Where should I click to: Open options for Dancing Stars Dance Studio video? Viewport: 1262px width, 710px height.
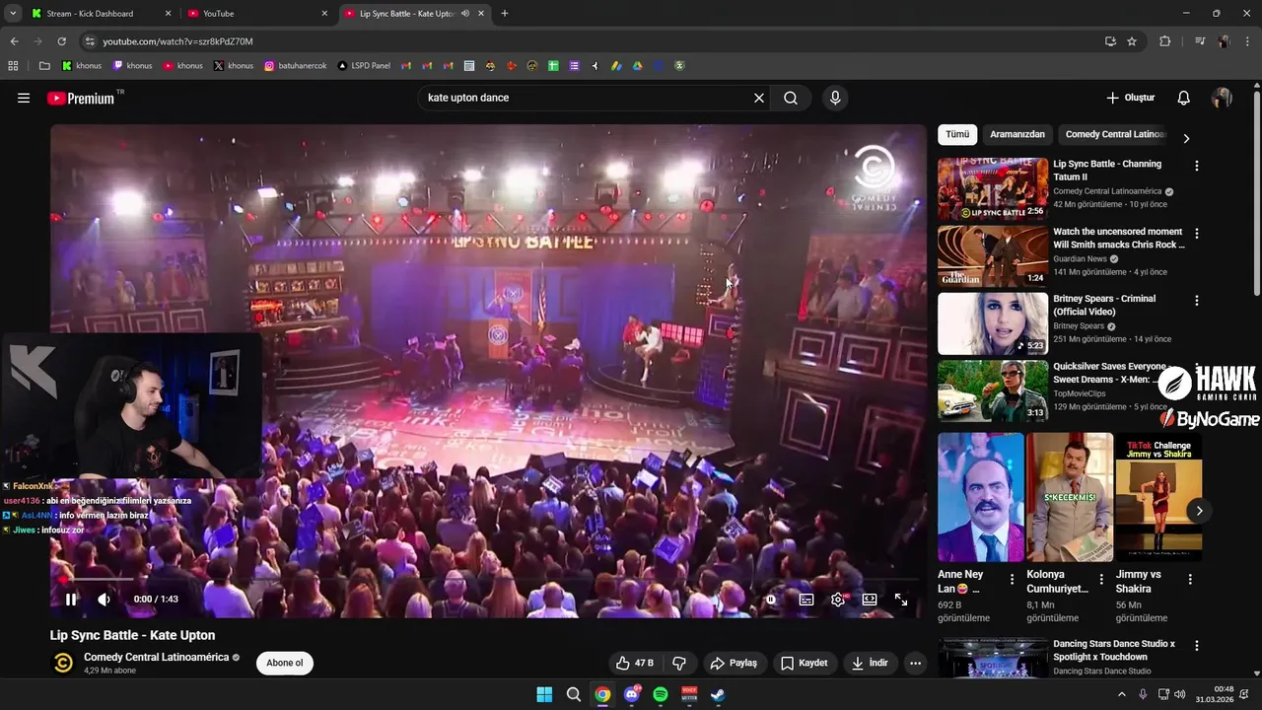1197,646
